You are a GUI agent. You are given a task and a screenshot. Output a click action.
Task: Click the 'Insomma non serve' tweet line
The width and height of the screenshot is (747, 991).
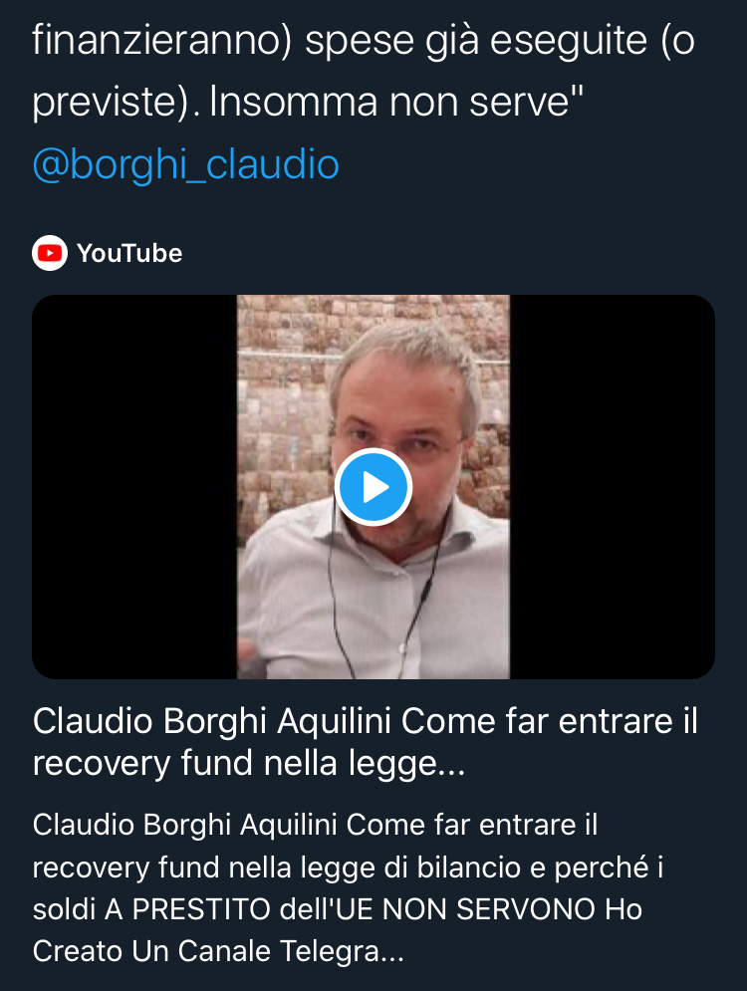point(395,102)
